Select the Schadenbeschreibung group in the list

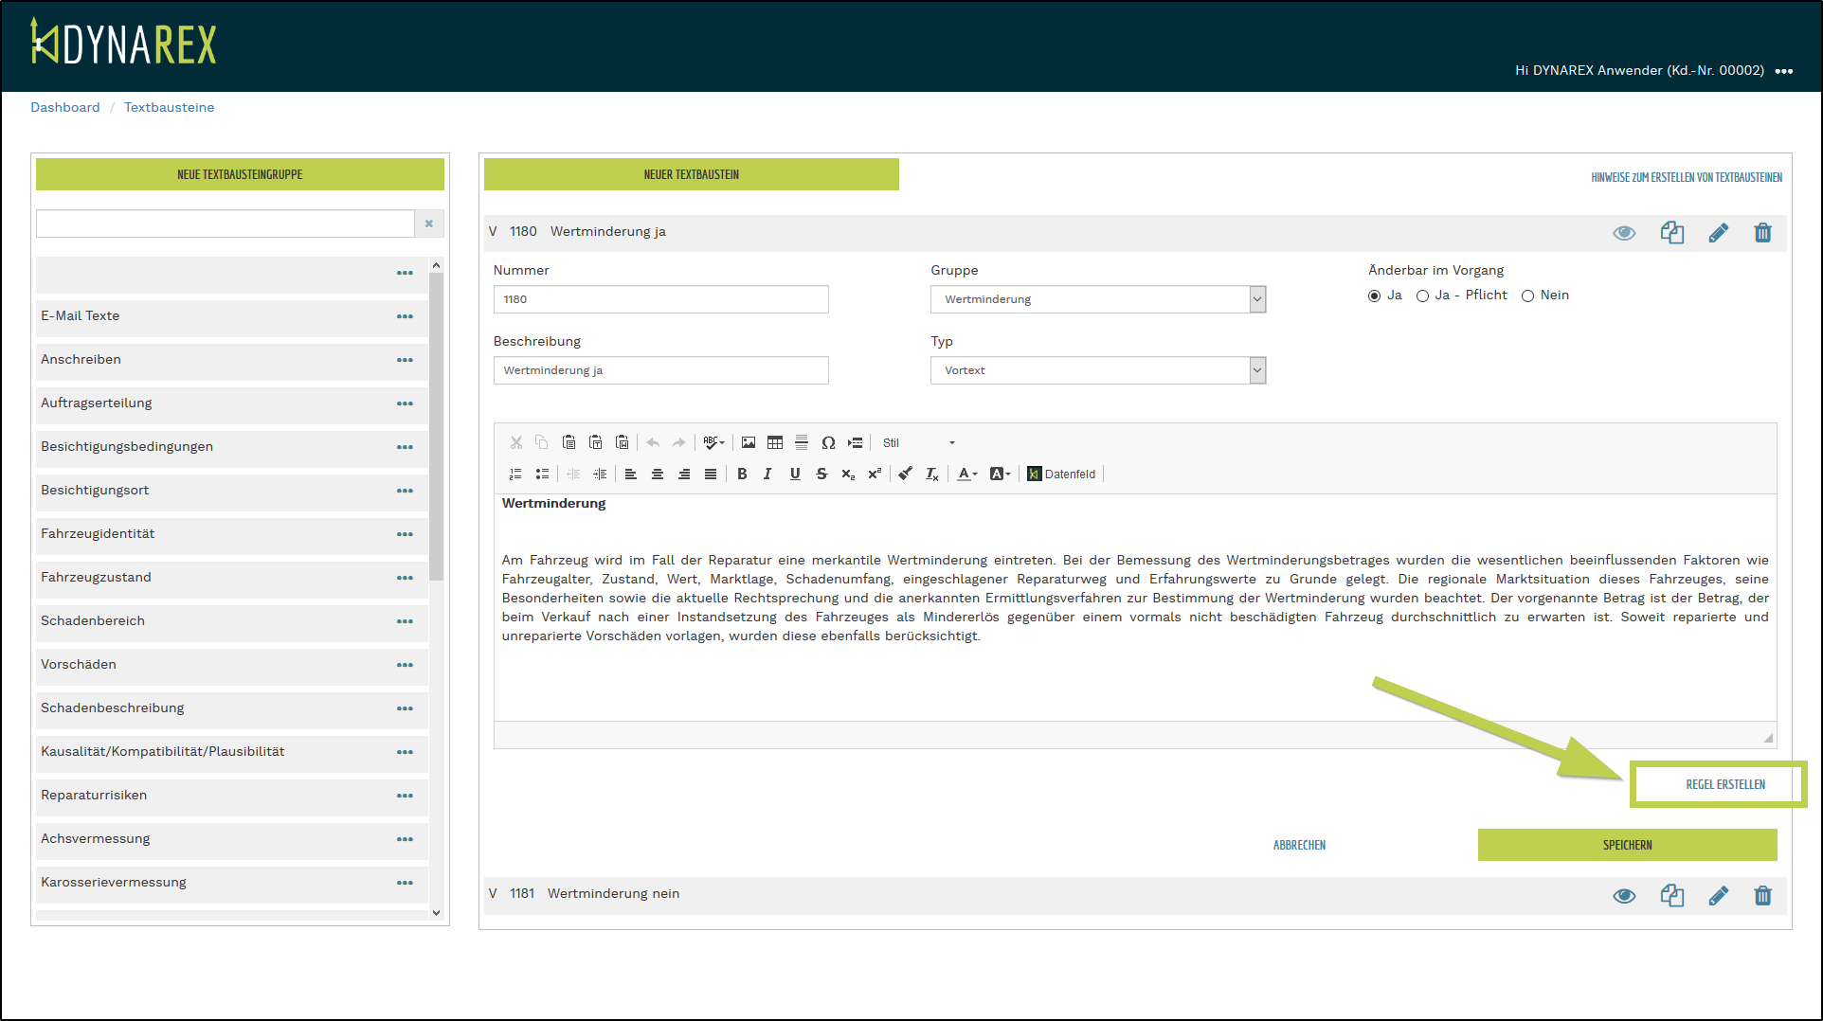[113, 708]
